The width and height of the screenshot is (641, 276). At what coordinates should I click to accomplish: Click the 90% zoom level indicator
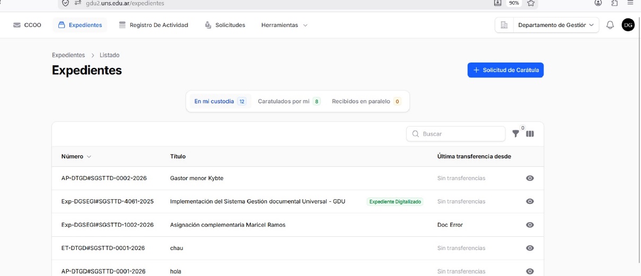pyautogui.click(x=514, y=3)
